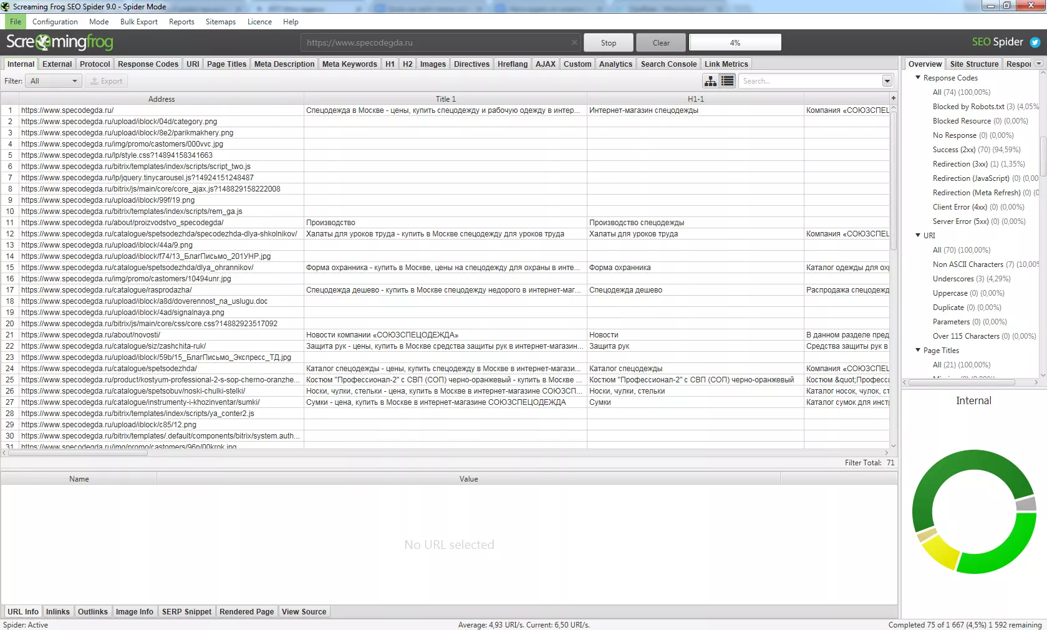The height and width of the screenshot is (630, 1047).
Task: Open the View Source bottom tab
Action: (304, 612)
